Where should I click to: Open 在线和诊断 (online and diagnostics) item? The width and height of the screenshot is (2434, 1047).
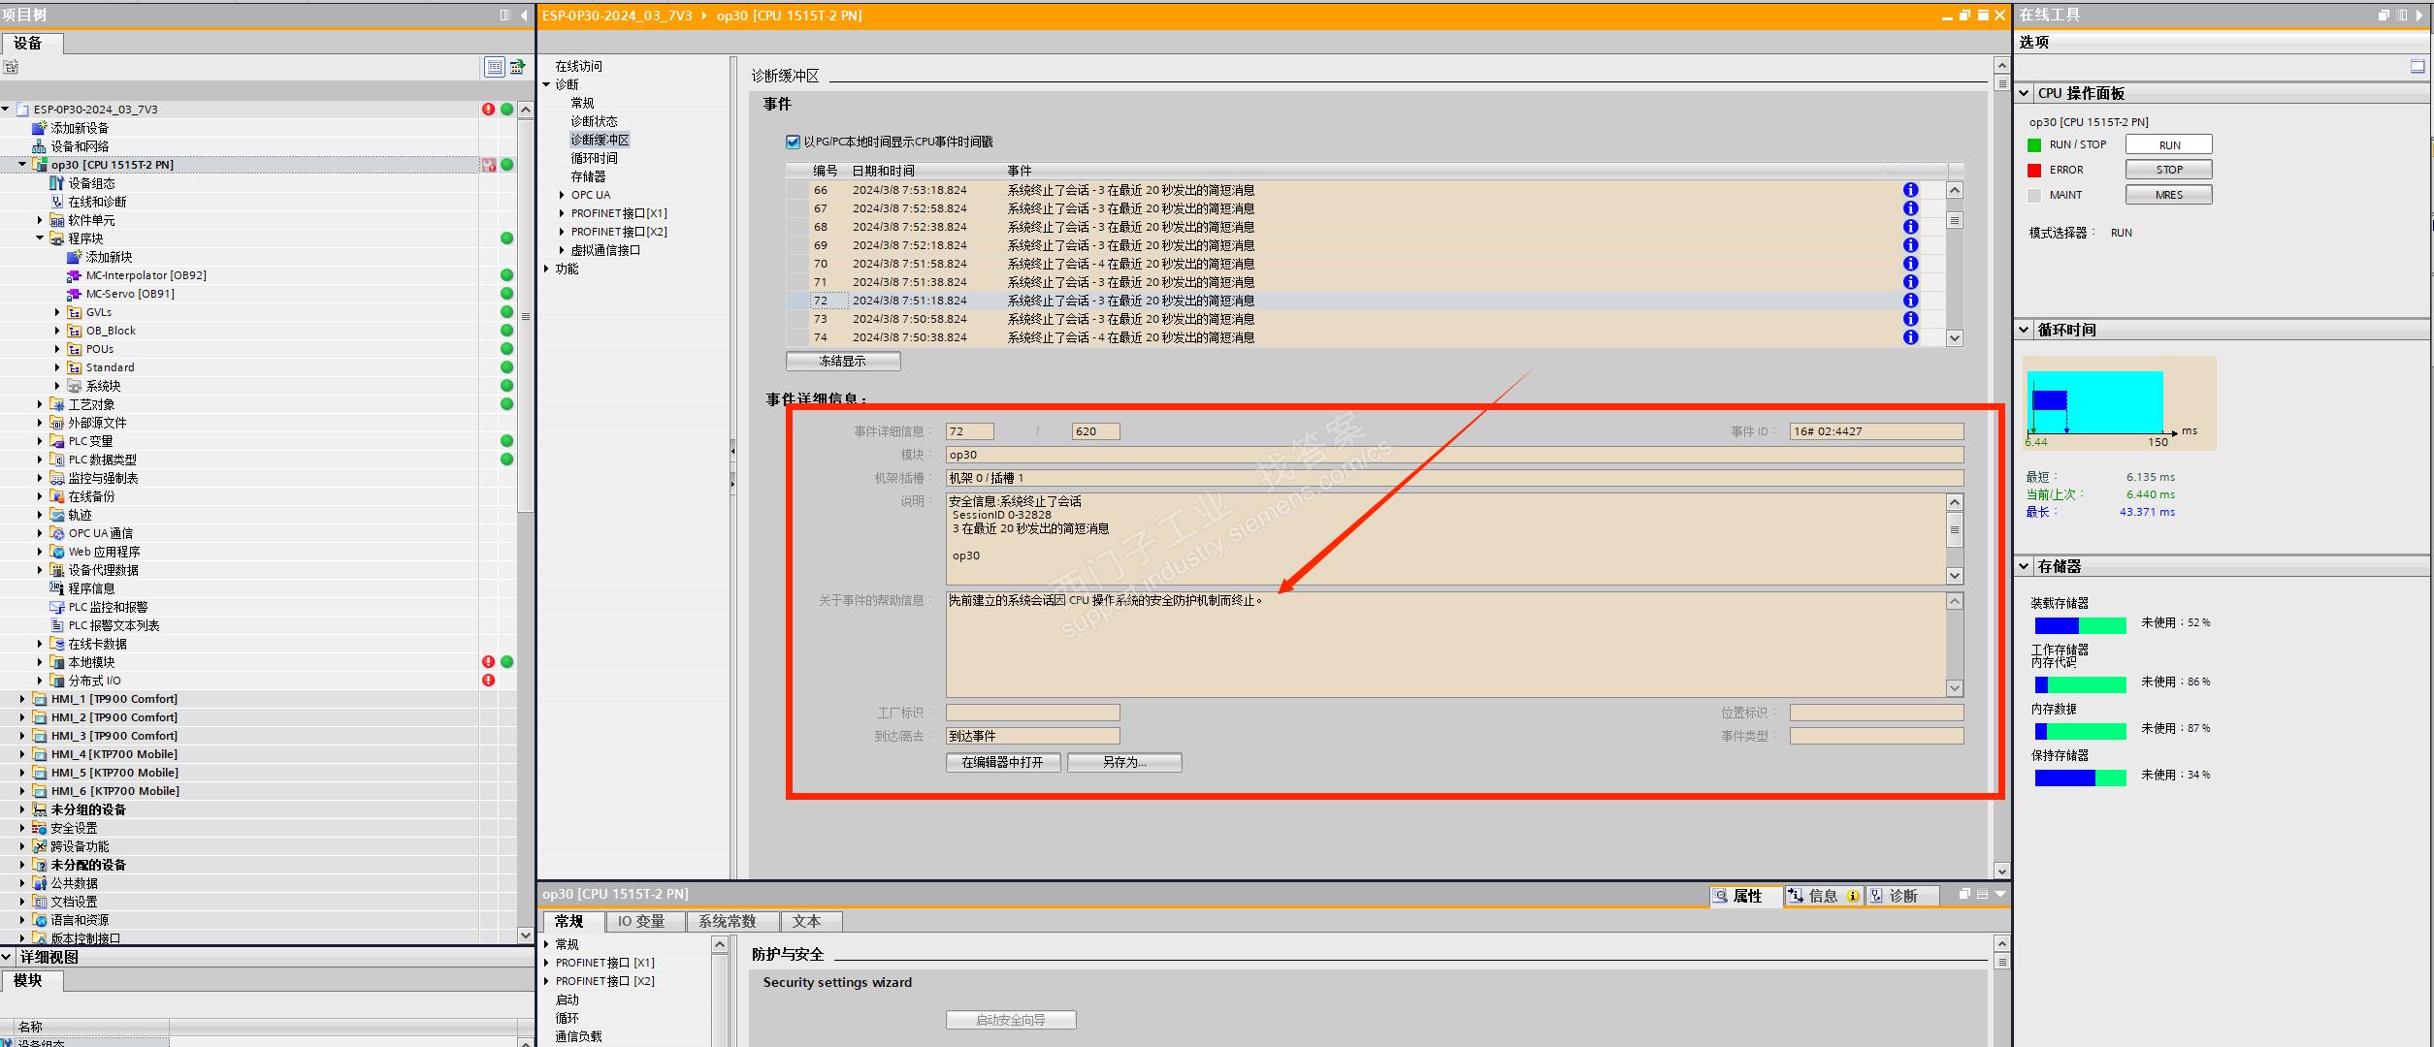[x=96, y=202]
